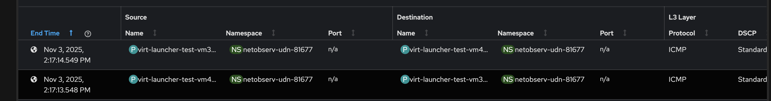Open source pod virt-launcher-test-vm4 in second row
This screenshot has width=771, height=101.
(177, 79)
